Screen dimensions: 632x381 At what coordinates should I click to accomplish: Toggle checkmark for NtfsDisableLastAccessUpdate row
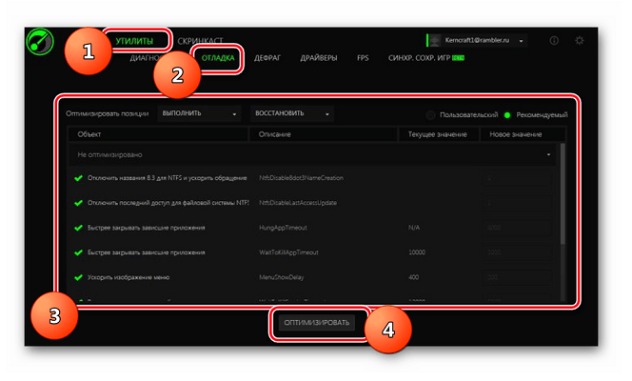tap(78, 203)
